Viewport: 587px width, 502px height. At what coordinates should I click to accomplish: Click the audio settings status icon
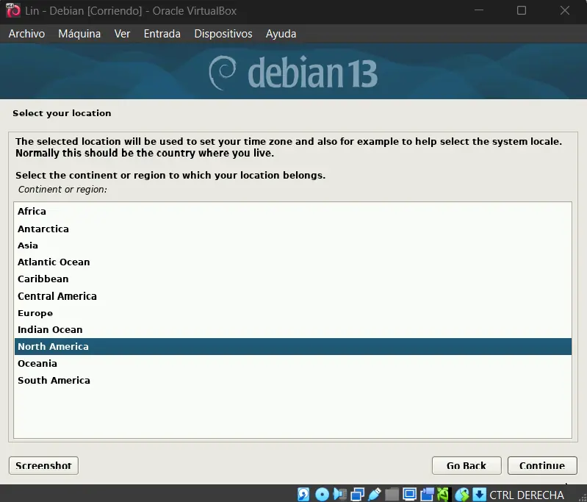tap(339, 494)
